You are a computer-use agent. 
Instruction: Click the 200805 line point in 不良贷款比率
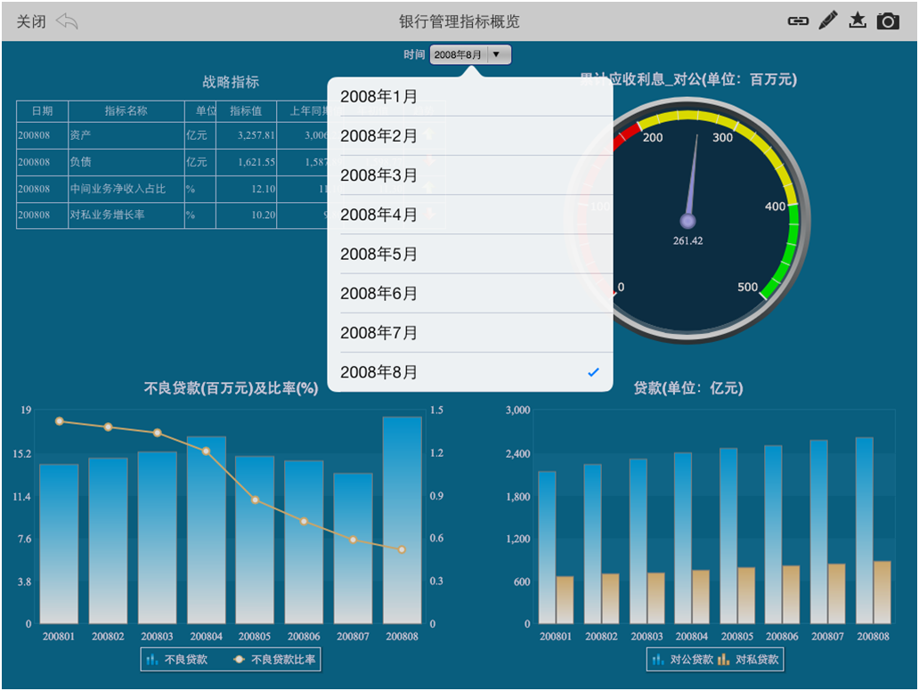pos(255,500)
